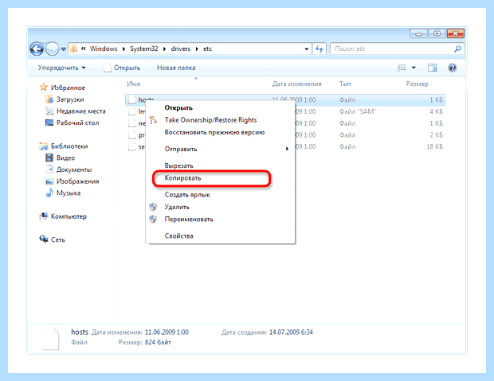Click the folder icon in address bar
494x381 pixels.
pyautogui.click(x=74, y=49)
